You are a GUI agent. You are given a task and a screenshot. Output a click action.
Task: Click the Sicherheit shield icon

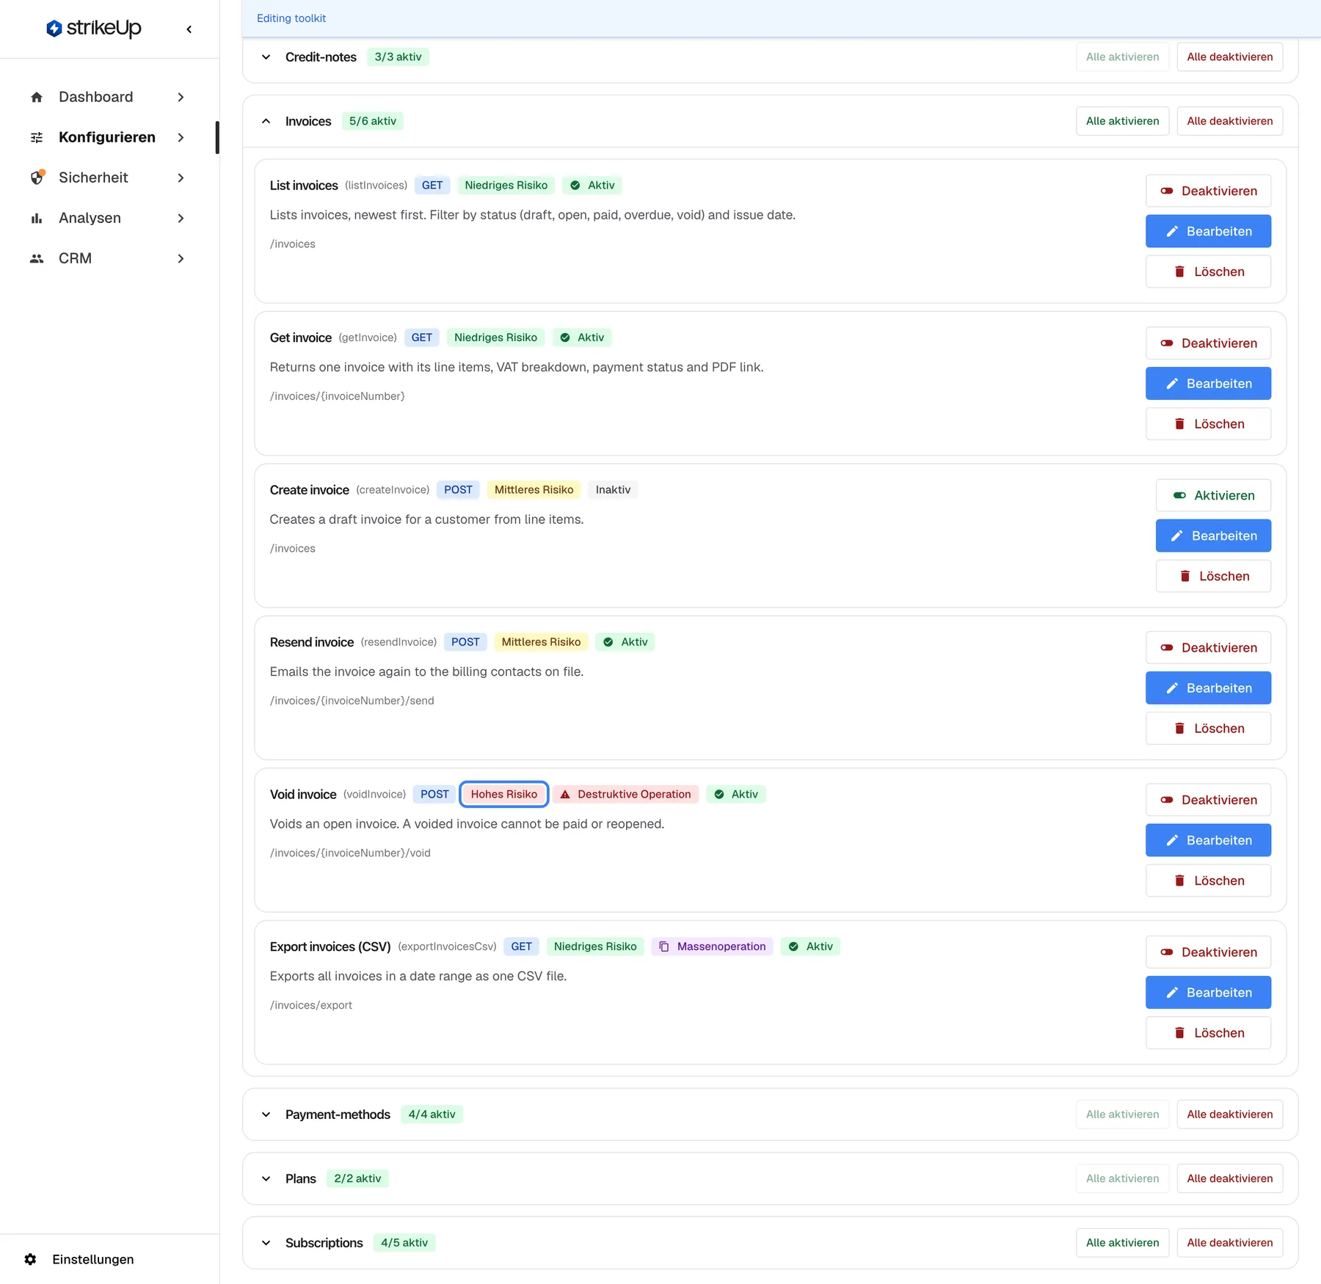37,178
